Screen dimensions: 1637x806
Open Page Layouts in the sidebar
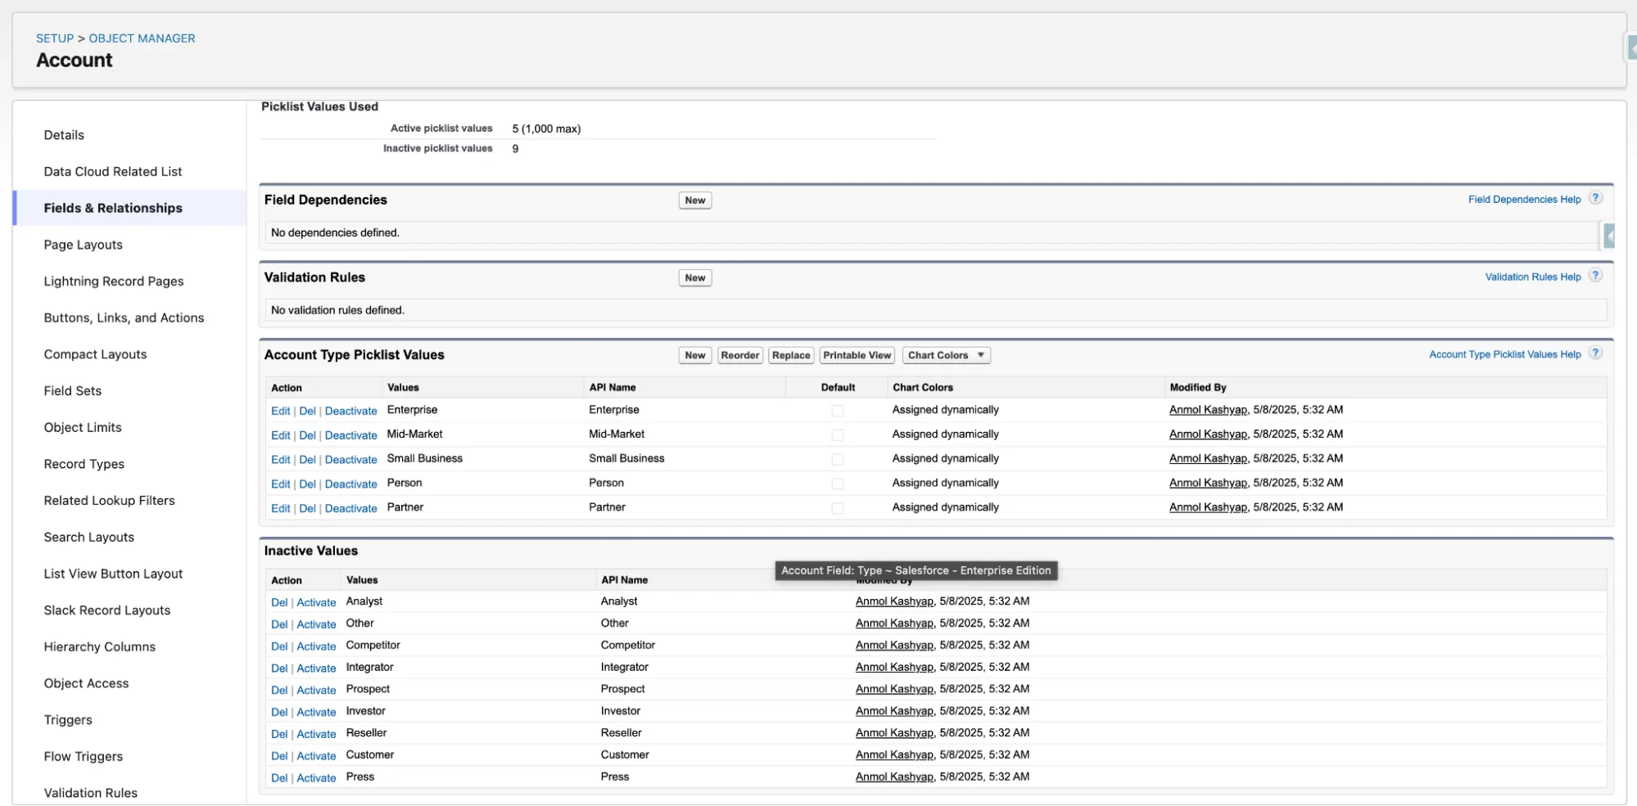coord(83,245)
